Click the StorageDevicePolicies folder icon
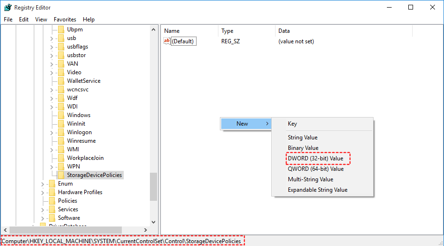The width and height of the screenshot is (444, 246). pyautogui.click(x=61, y=175)
